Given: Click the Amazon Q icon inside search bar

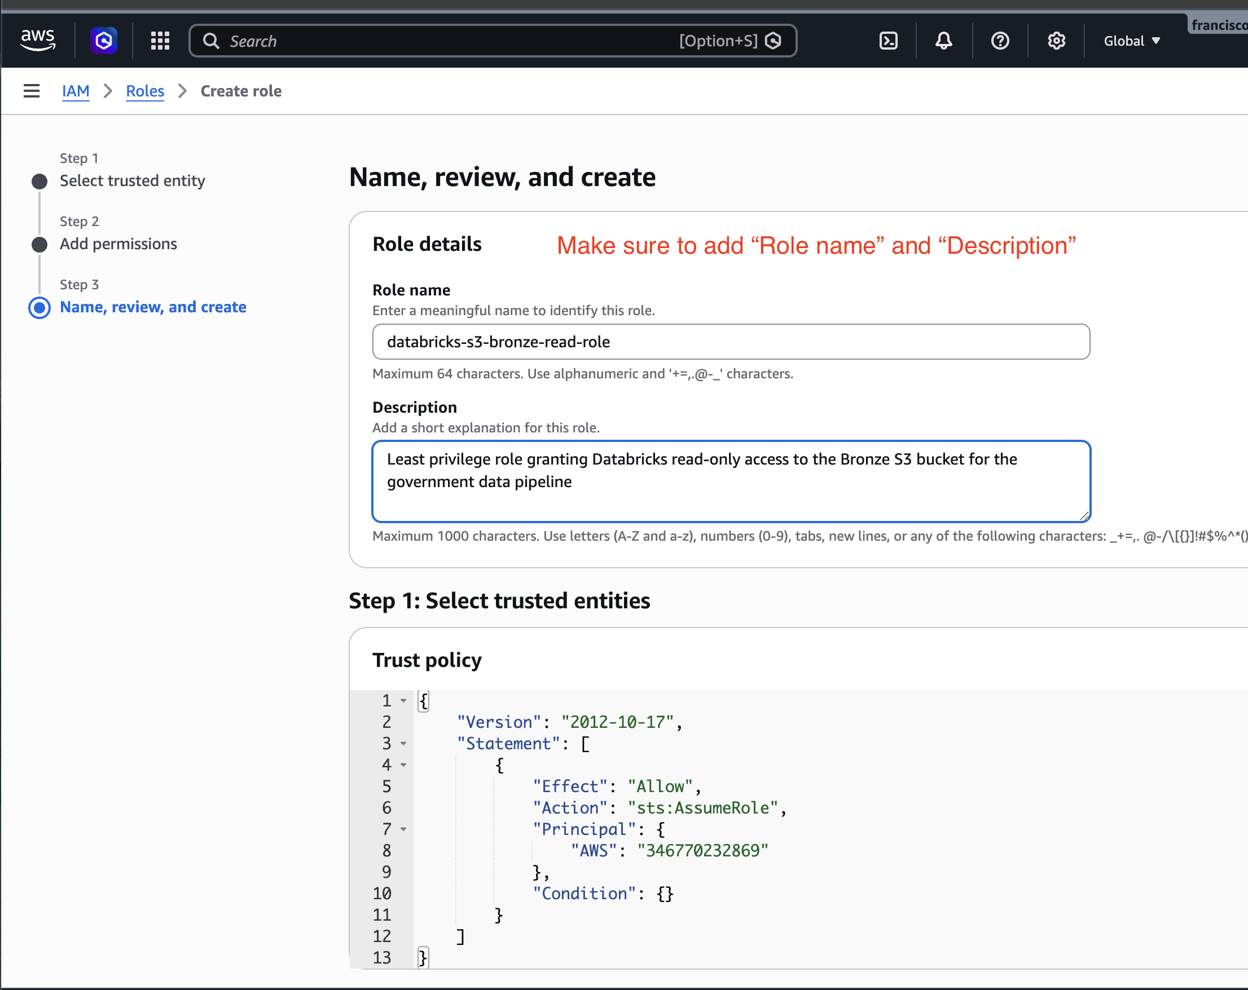Looking at the screenshot, I should [774, 41].
